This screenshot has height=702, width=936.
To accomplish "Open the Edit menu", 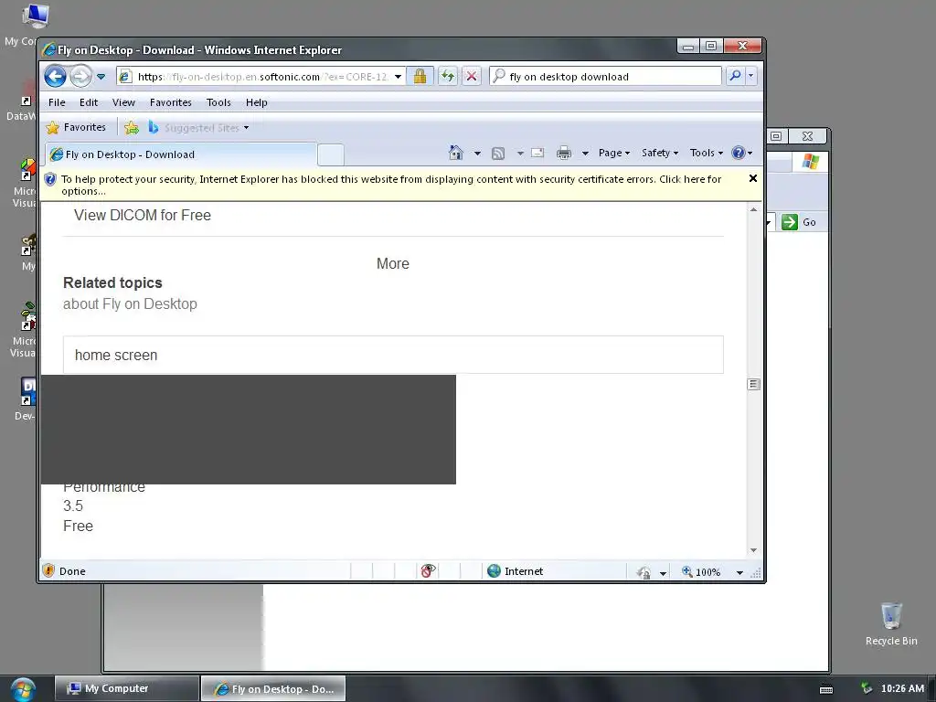I will click(89, 102).
